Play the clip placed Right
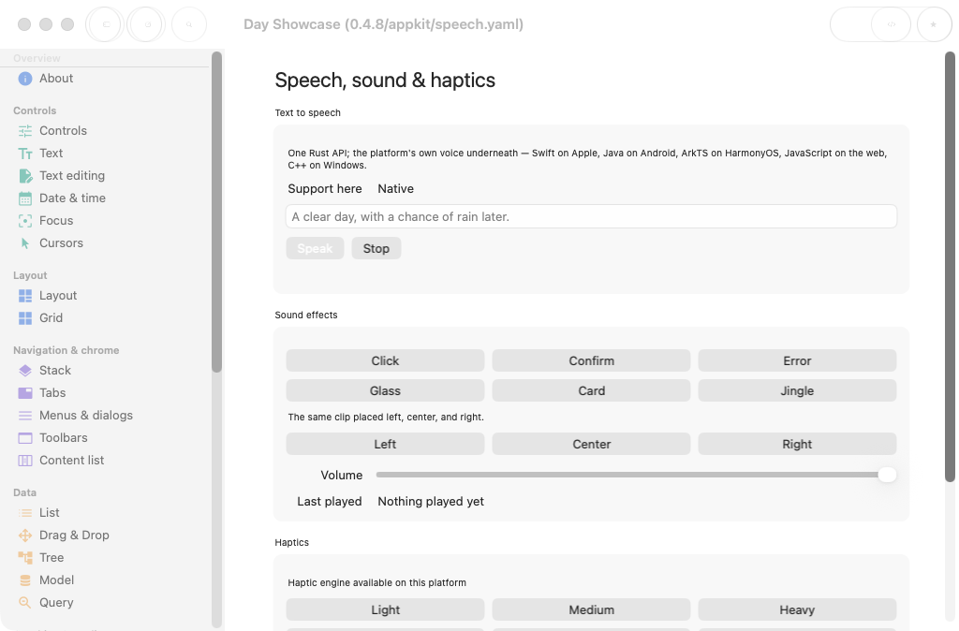Screen dimensions: 959x631 [x=798, y=444]
